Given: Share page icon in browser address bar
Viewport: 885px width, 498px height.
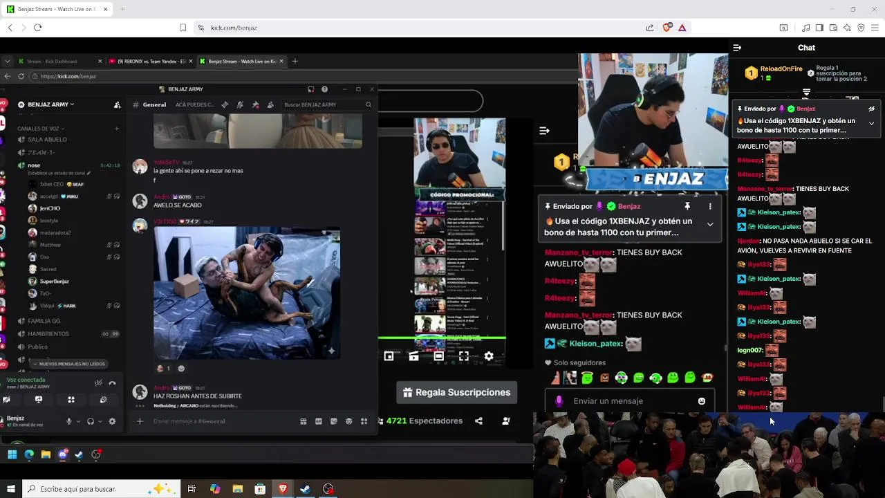Looking at the screenshot, I should pos(650,28).
